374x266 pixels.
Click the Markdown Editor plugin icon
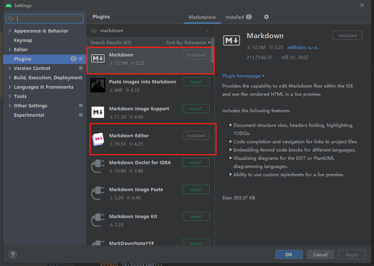tap(97, 139)
